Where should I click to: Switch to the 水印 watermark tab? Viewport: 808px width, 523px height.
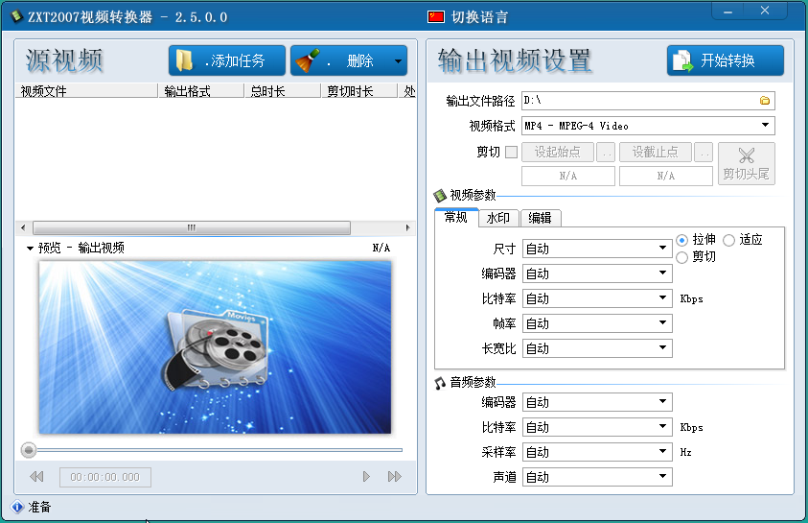(x=498, y=218)
